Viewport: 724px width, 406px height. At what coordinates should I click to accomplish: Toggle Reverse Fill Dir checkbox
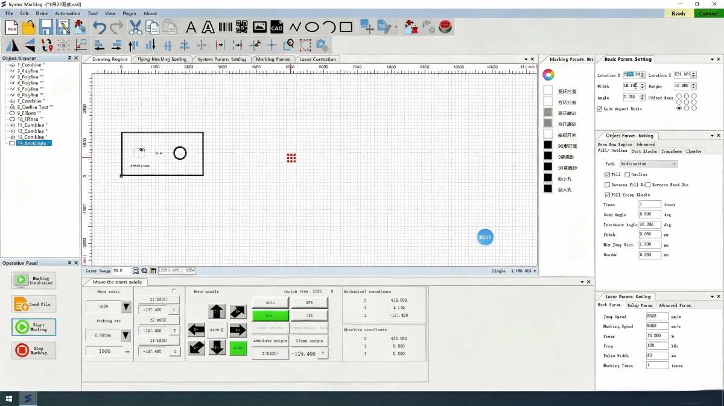click(608, 185)
